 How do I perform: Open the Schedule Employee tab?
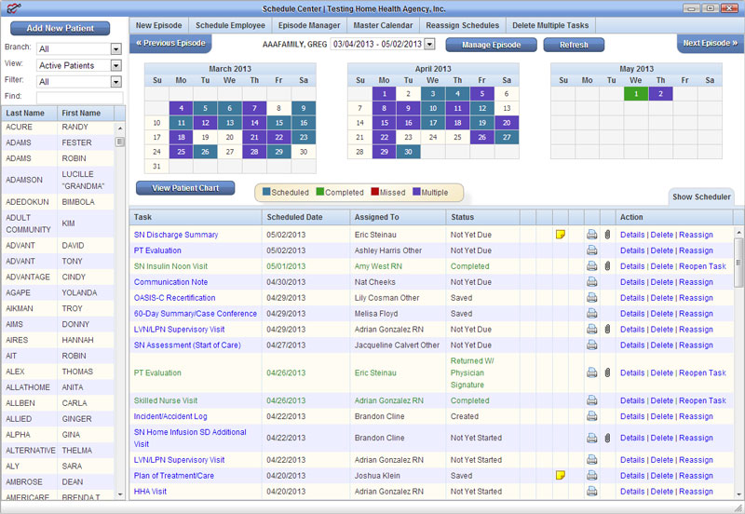[x=230, y=25]
